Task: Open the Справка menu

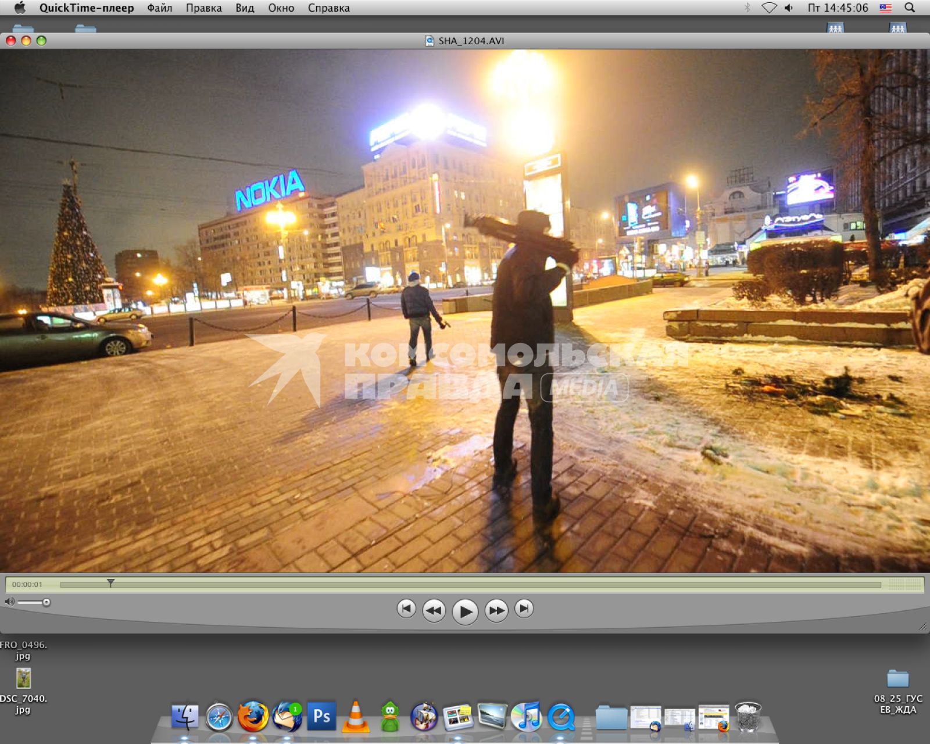Action: (x=328, y=8)
